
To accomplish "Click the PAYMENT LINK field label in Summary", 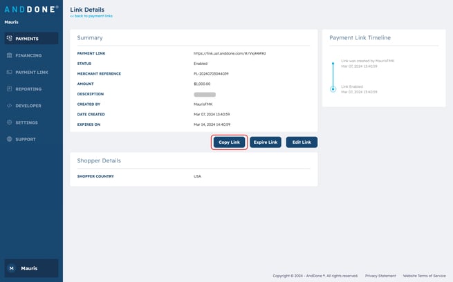I will [91, 53].
